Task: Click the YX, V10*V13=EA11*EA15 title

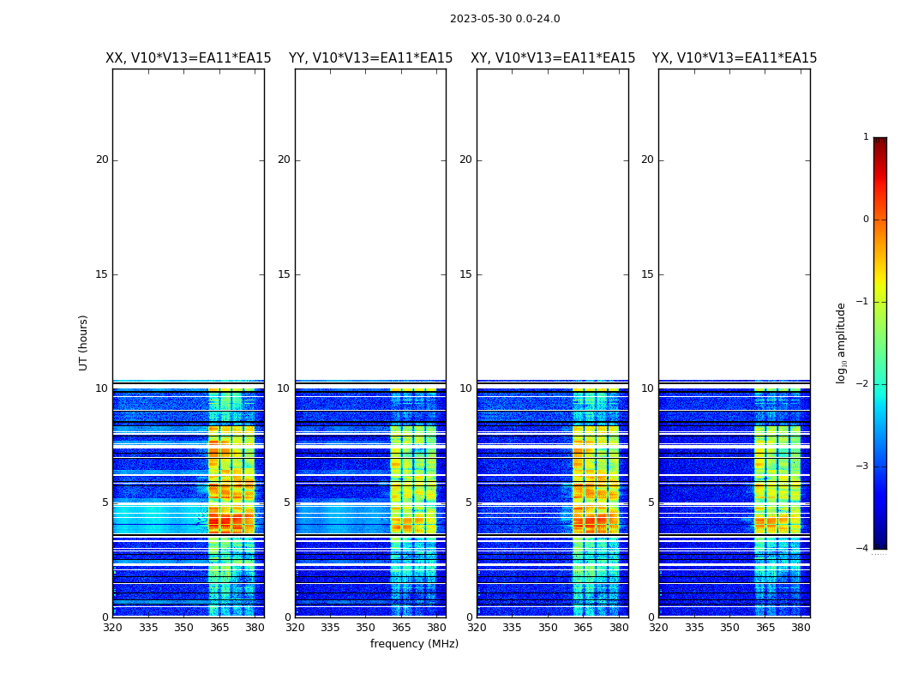Action: click(735, 58)
